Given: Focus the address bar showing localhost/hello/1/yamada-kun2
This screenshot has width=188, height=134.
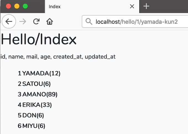Looking at the screenshot, I should click(135, 22).
